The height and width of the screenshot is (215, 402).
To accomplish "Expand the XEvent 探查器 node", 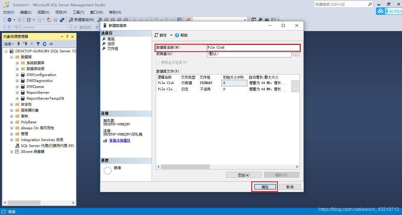I will tap(12, 152).
